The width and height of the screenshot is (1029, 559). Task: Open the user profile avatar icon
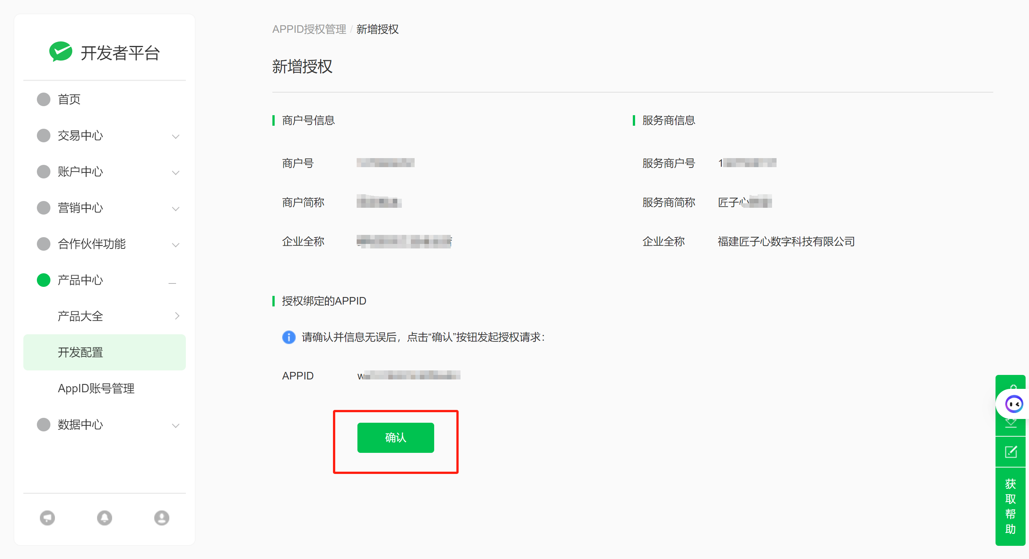(161, 518)
